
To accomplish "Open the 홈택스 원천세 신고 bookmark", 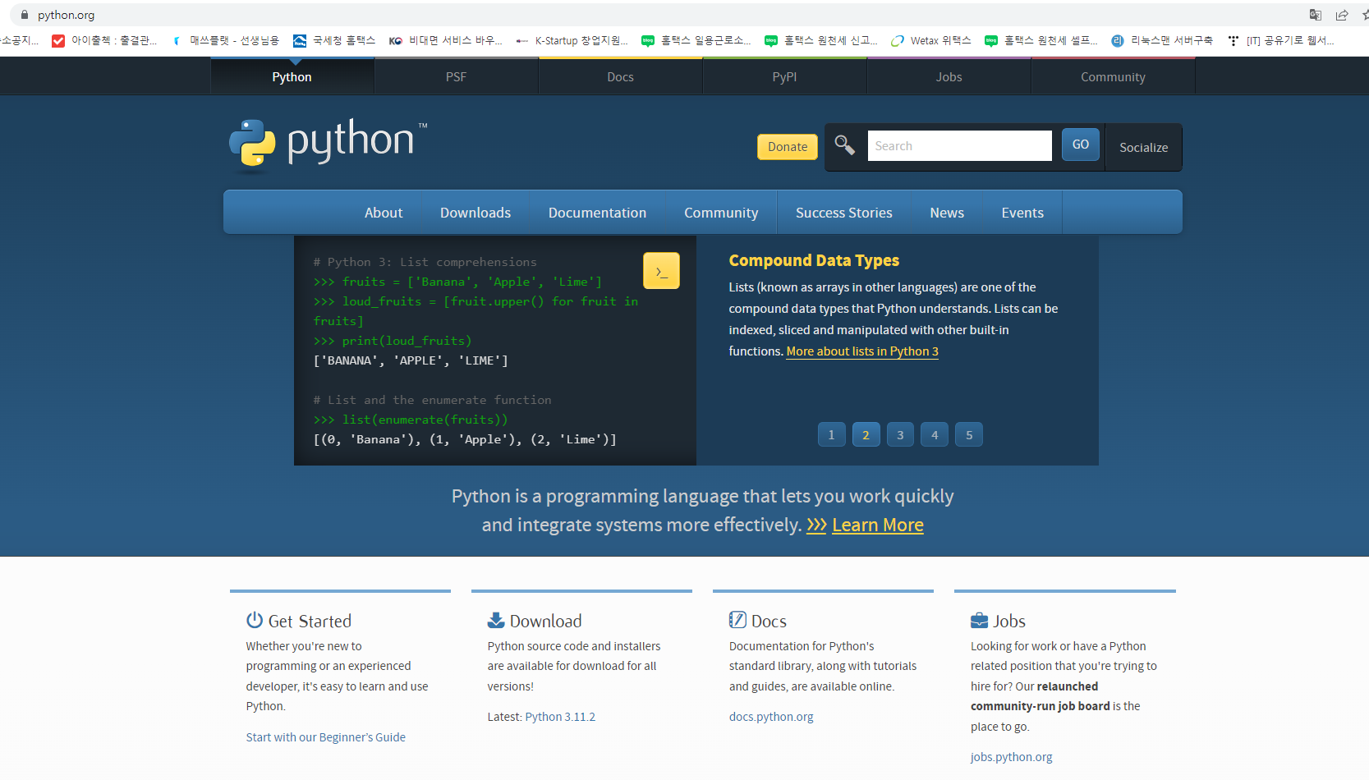I will point(821,40).
